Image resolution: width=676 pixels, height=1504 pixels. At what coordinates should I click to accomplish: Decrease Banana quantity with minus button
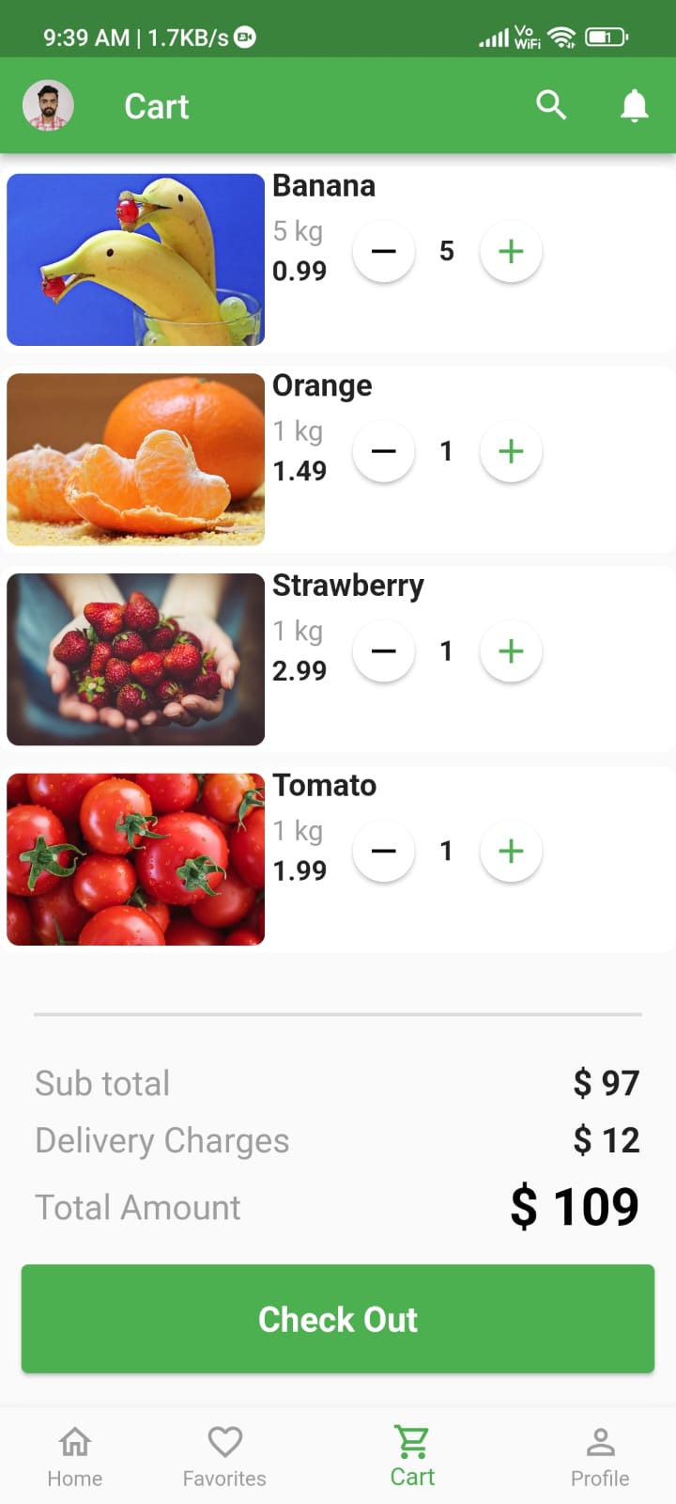tap(384, 251)
